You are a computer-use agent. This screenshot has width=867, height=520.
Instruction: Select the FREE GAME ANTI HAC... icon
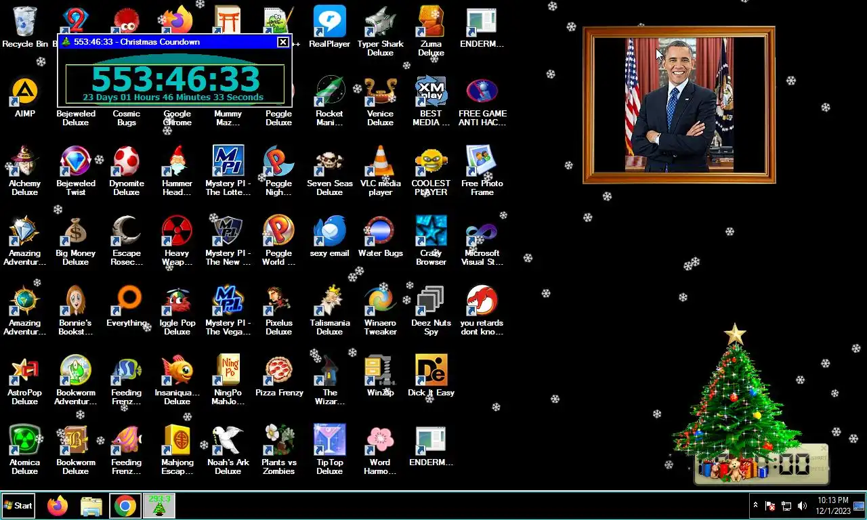[482, 101]
